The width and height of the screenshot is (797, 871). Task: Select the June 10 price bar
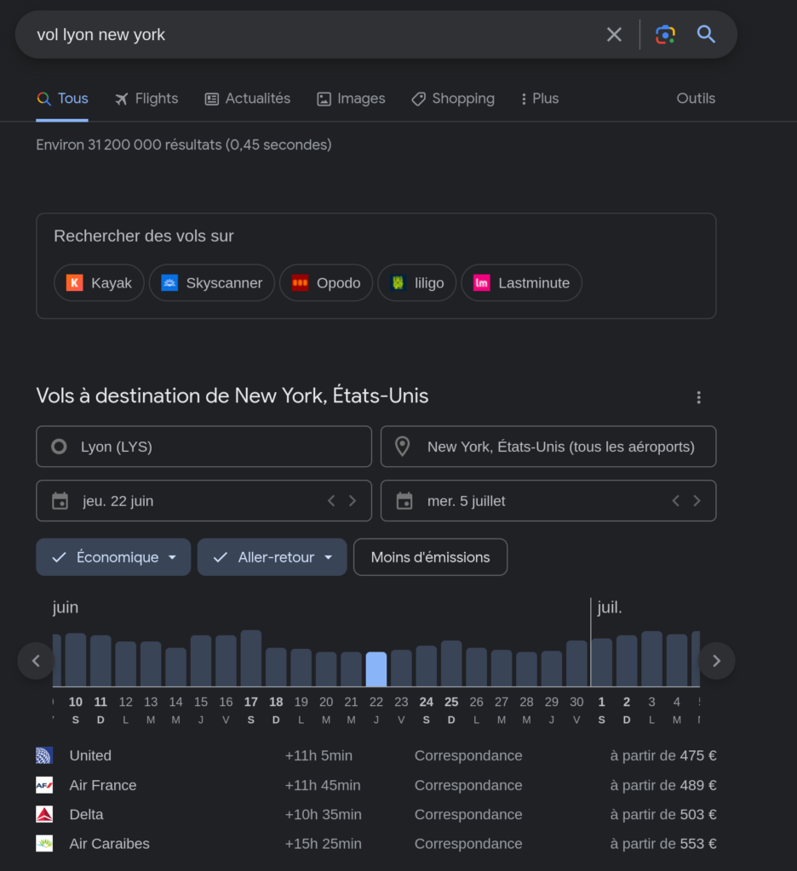[76, 660]
